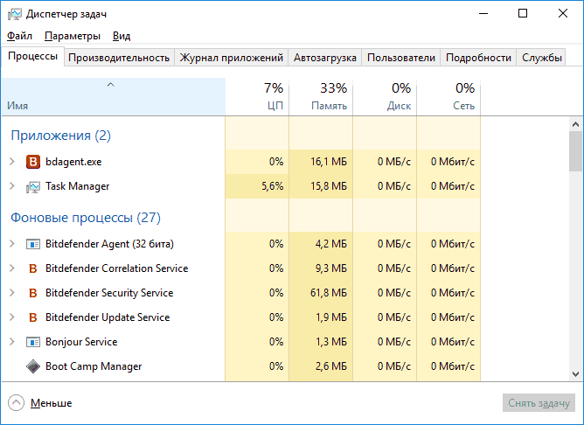
Task: Click the 4,2 МБ memory value
Action: point(331,244)
